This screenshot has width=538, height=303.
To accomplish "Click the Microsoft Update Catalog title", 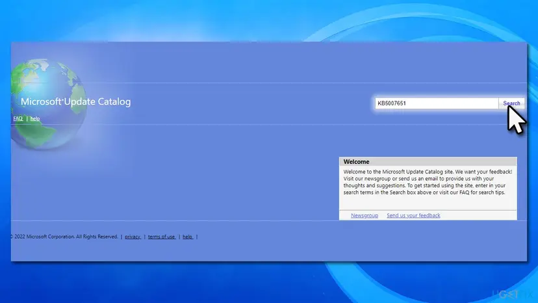I will (x=76, y=101).
